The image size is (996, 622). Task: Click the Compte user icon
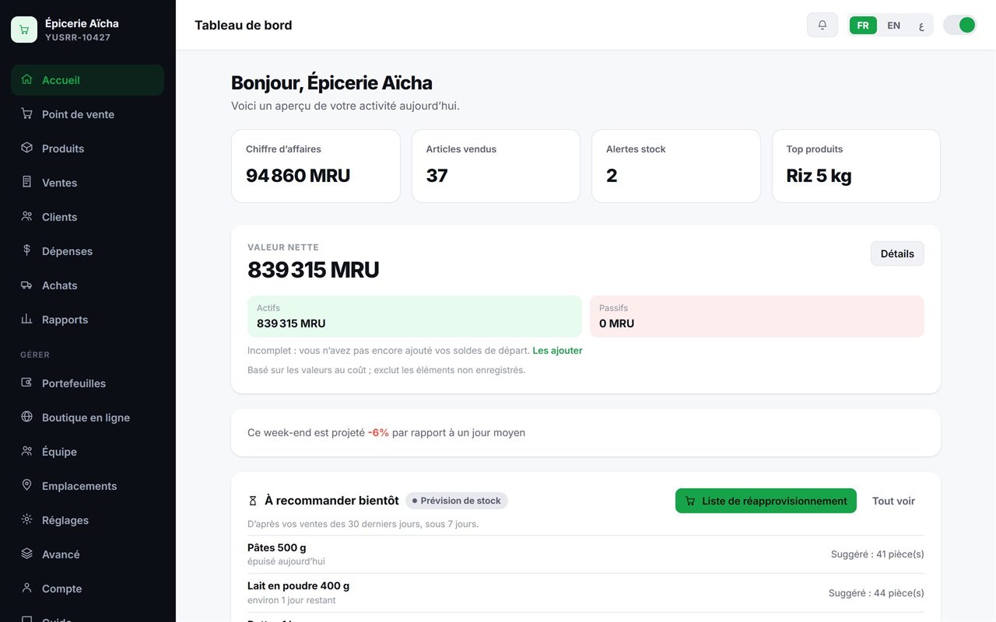click(x=26, y=588)
